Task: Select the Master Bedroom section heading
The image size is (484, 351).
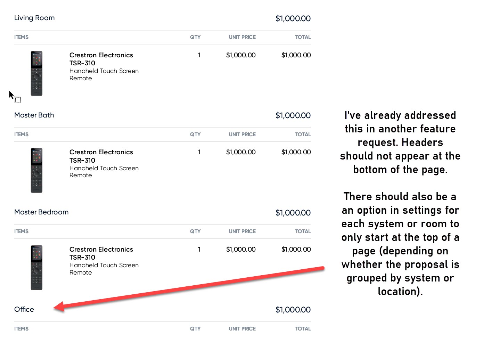Action: tap(41, 212)
